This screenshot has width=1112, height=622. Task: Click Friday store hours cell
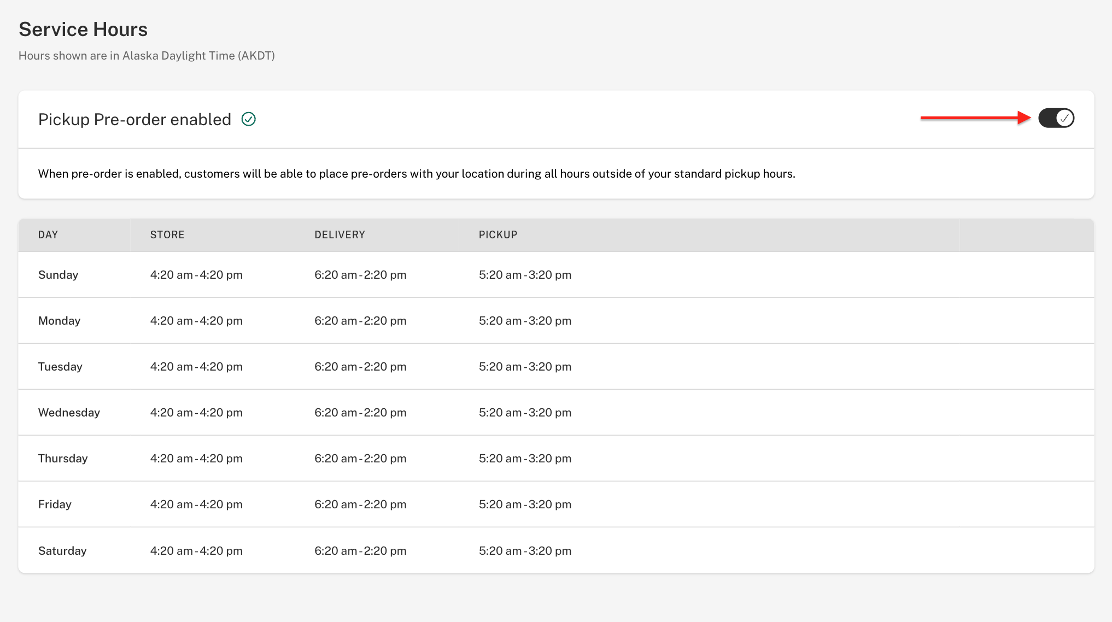coord(196,504)
